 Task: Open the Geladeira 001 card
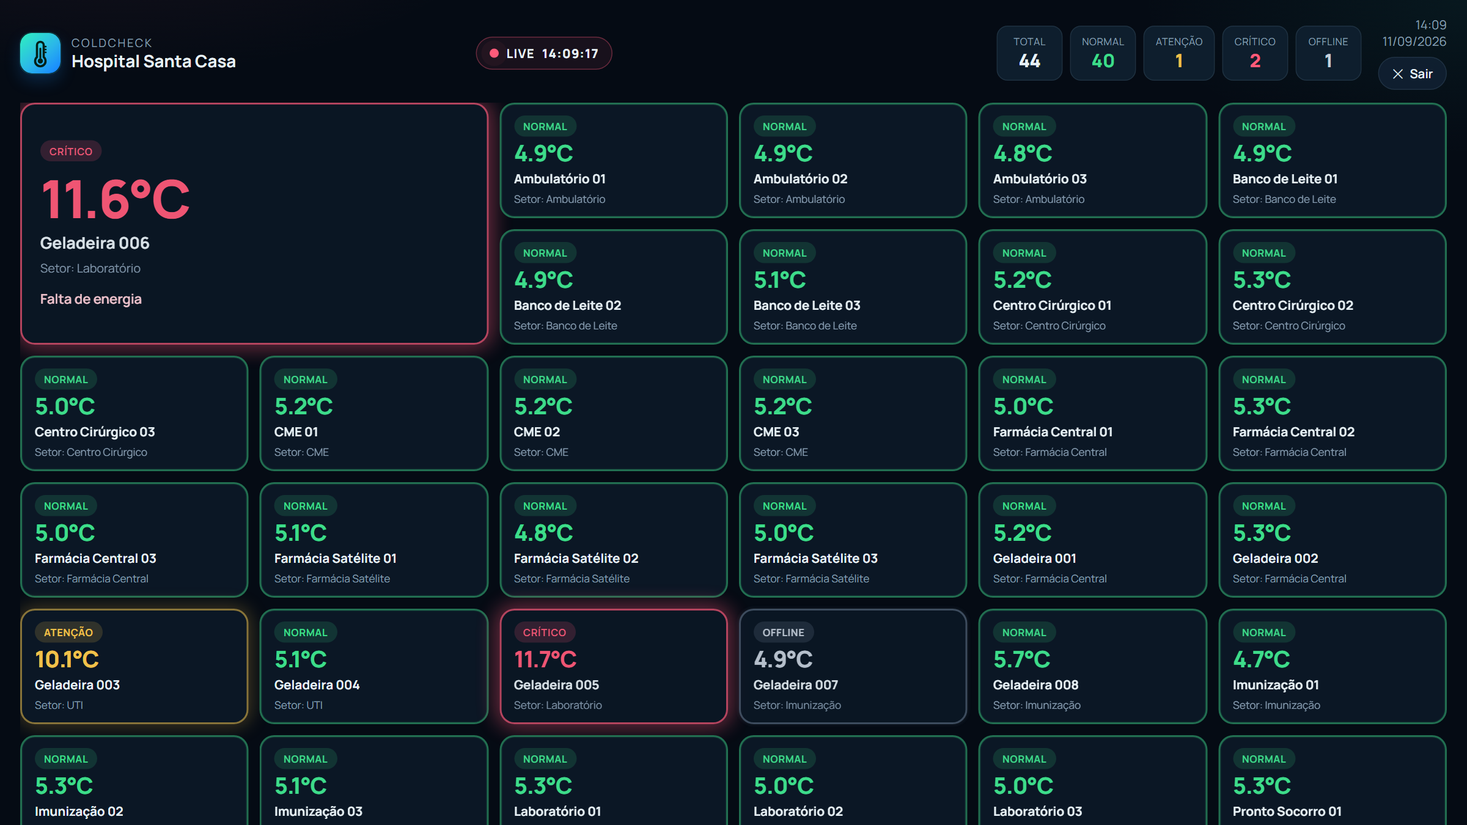click(x=1093, y=540)
